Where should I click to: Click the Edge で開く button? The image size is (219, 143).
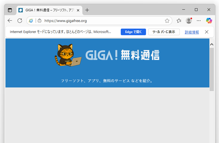pos(133,32)
